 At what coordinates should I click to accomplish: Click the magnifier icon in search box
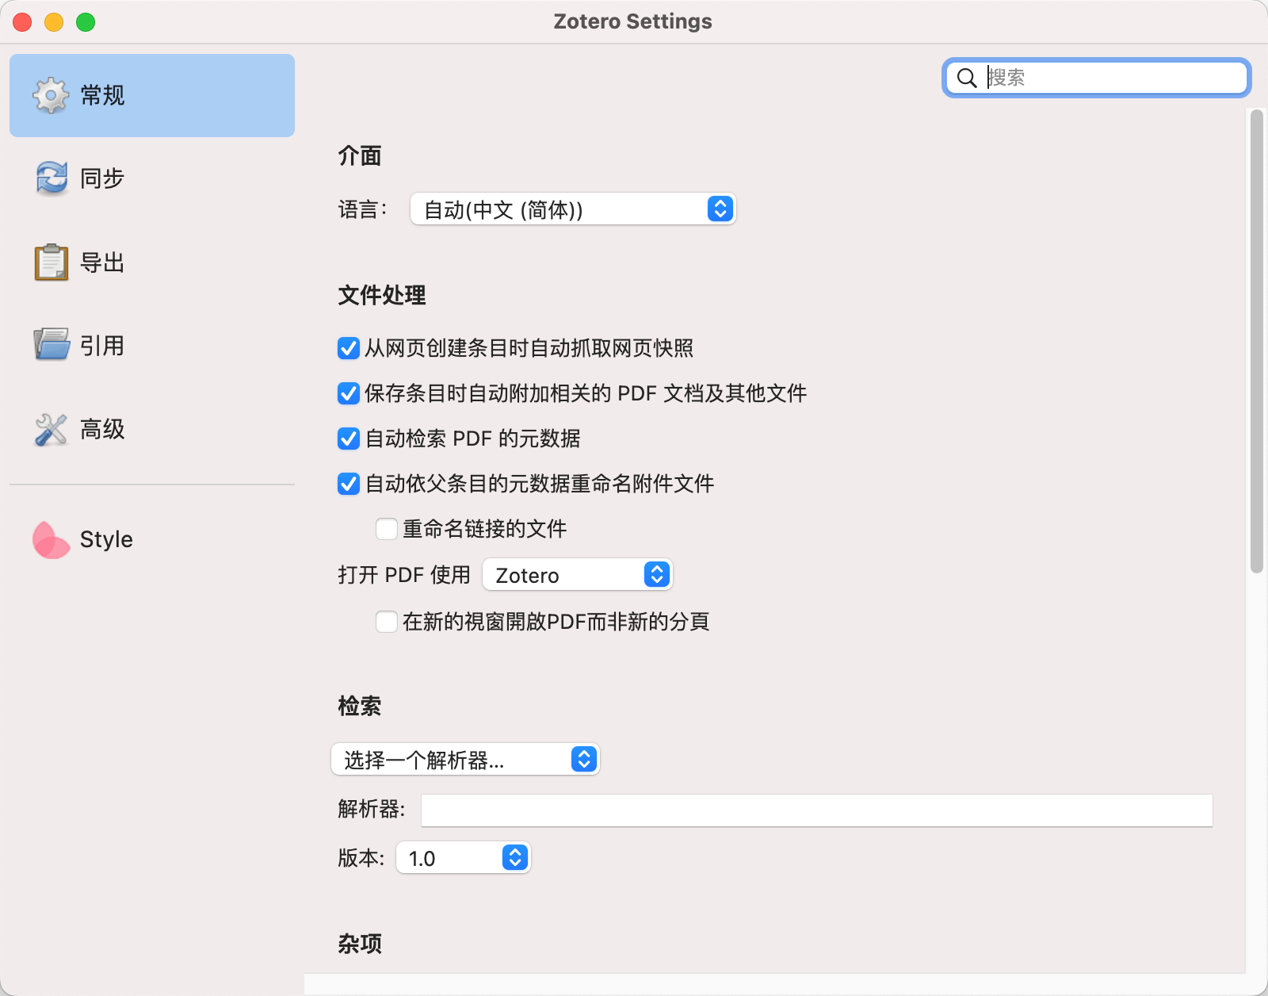point(967,78)
